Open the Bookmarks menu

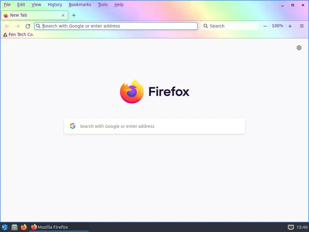[x=80, y=5]
